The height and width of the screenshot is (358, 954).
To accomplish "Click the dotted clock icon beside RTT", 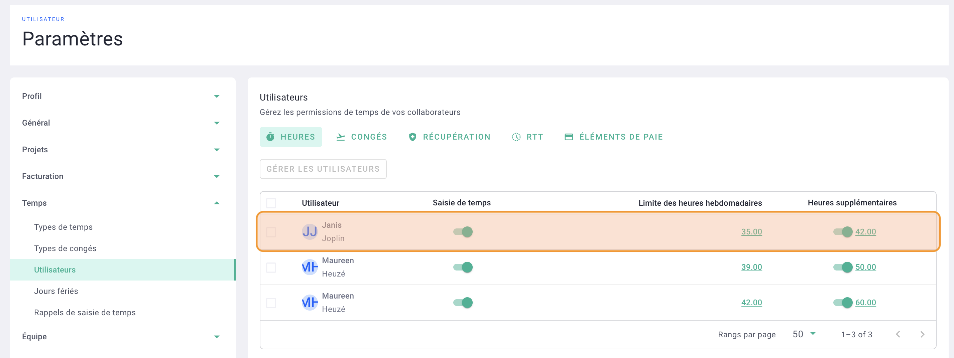I will [516, 137].
